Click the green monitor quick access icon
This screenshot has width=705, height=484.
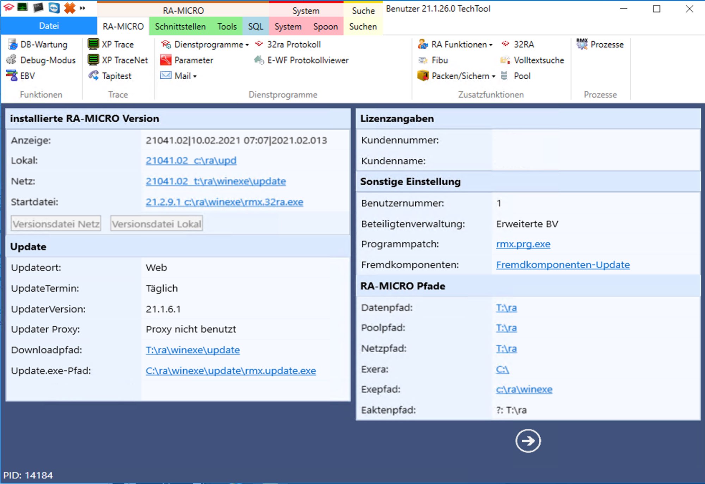click(x=23, y=7)
